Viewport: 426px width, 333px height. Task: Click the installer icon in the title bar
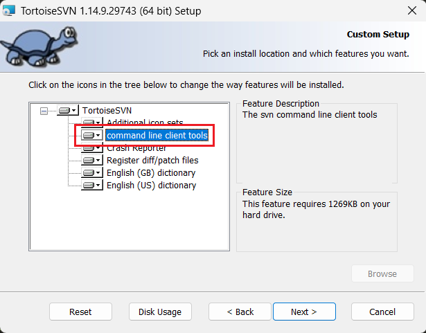coord(9,11)
